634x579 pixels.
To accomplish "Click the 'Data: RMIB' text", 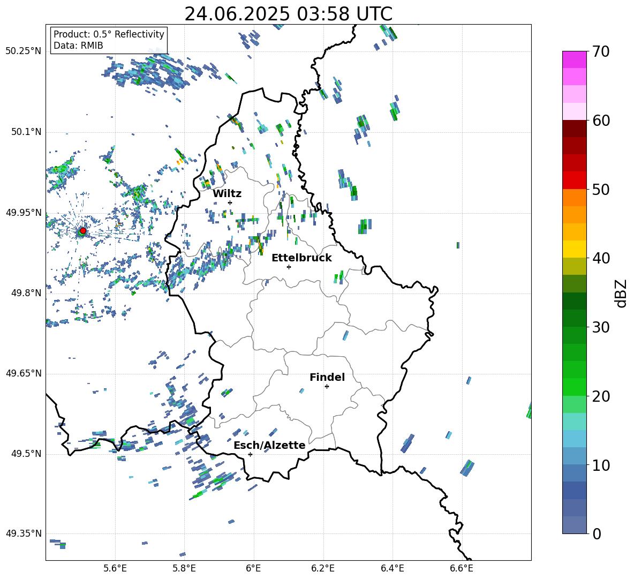I will [78, 46].
